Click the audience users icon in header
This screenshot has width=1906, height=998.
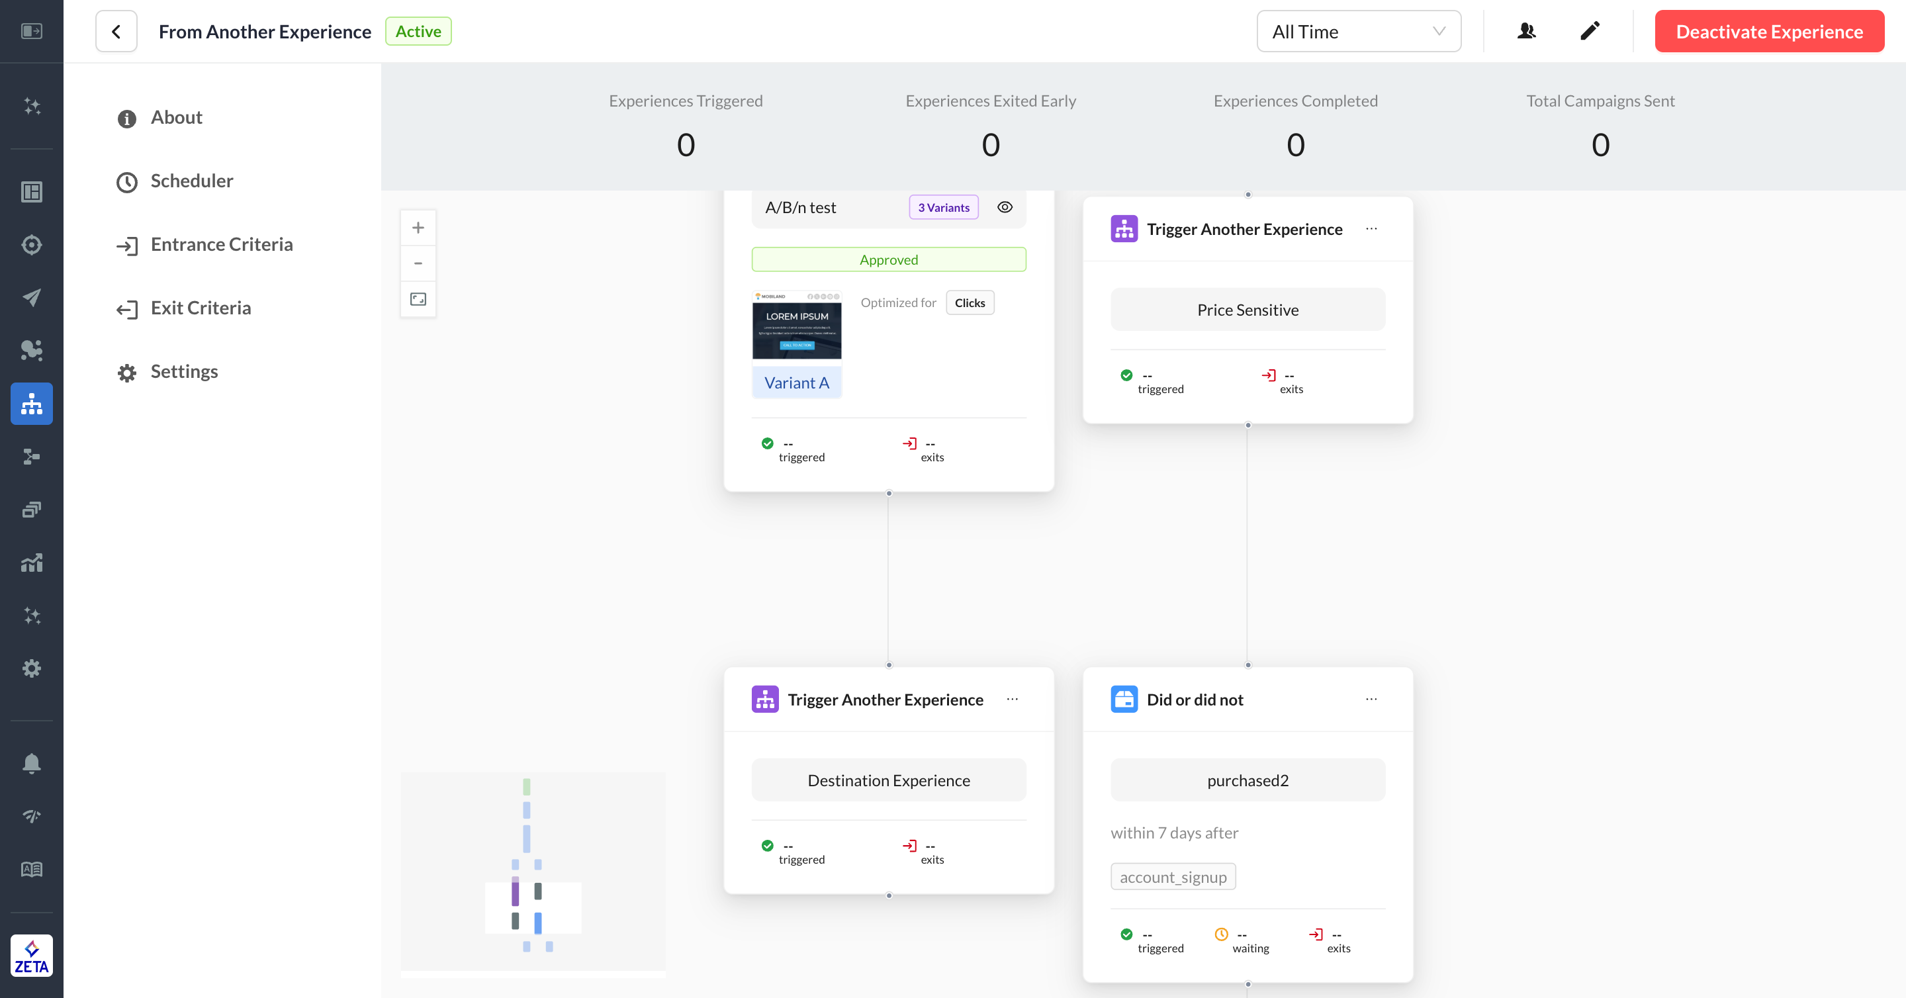coord(1525,31)
